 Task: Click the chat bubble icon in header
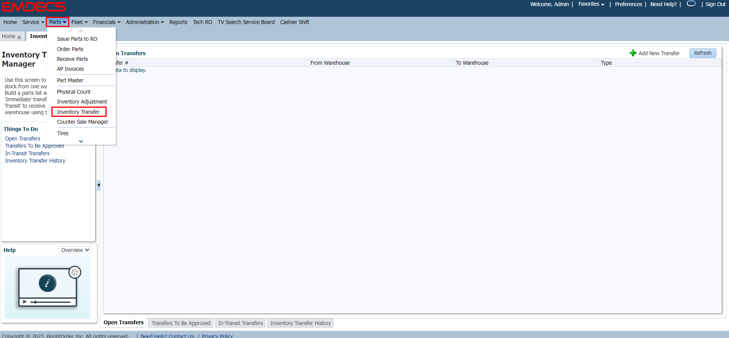pyautogui.click(x=691, y=4)
